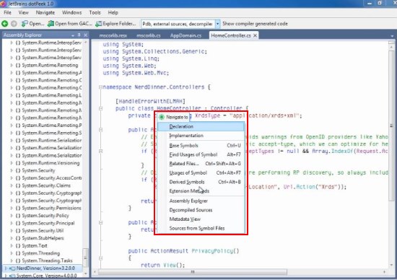Viewport: 397px width, 280px height.
Task: Pin the Assembly Explorer panel
Action: point(79,35)
